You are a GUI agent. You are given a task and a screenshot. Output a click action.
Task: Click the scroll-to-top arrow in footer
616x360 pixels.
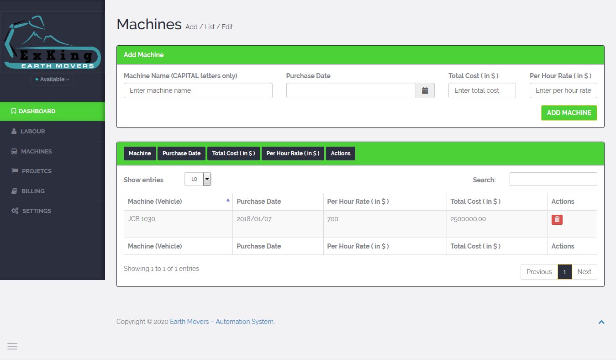click(601, 322)
